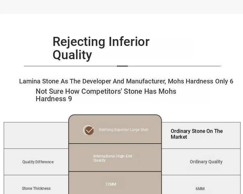Click the 'Rejecting Inferior Quality' heading
This screenshot has width=243, height=194.
tap(101, 48)
